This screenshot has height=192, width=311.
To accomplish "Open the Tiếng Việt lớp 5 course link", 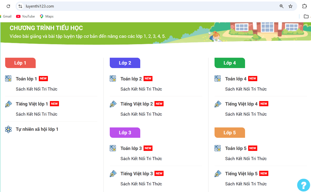I will [x=241, y=173].
